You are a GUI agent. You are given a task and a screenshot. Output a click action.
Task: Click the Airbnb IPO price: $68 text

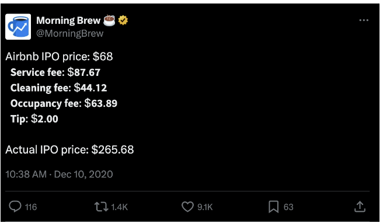59,57
